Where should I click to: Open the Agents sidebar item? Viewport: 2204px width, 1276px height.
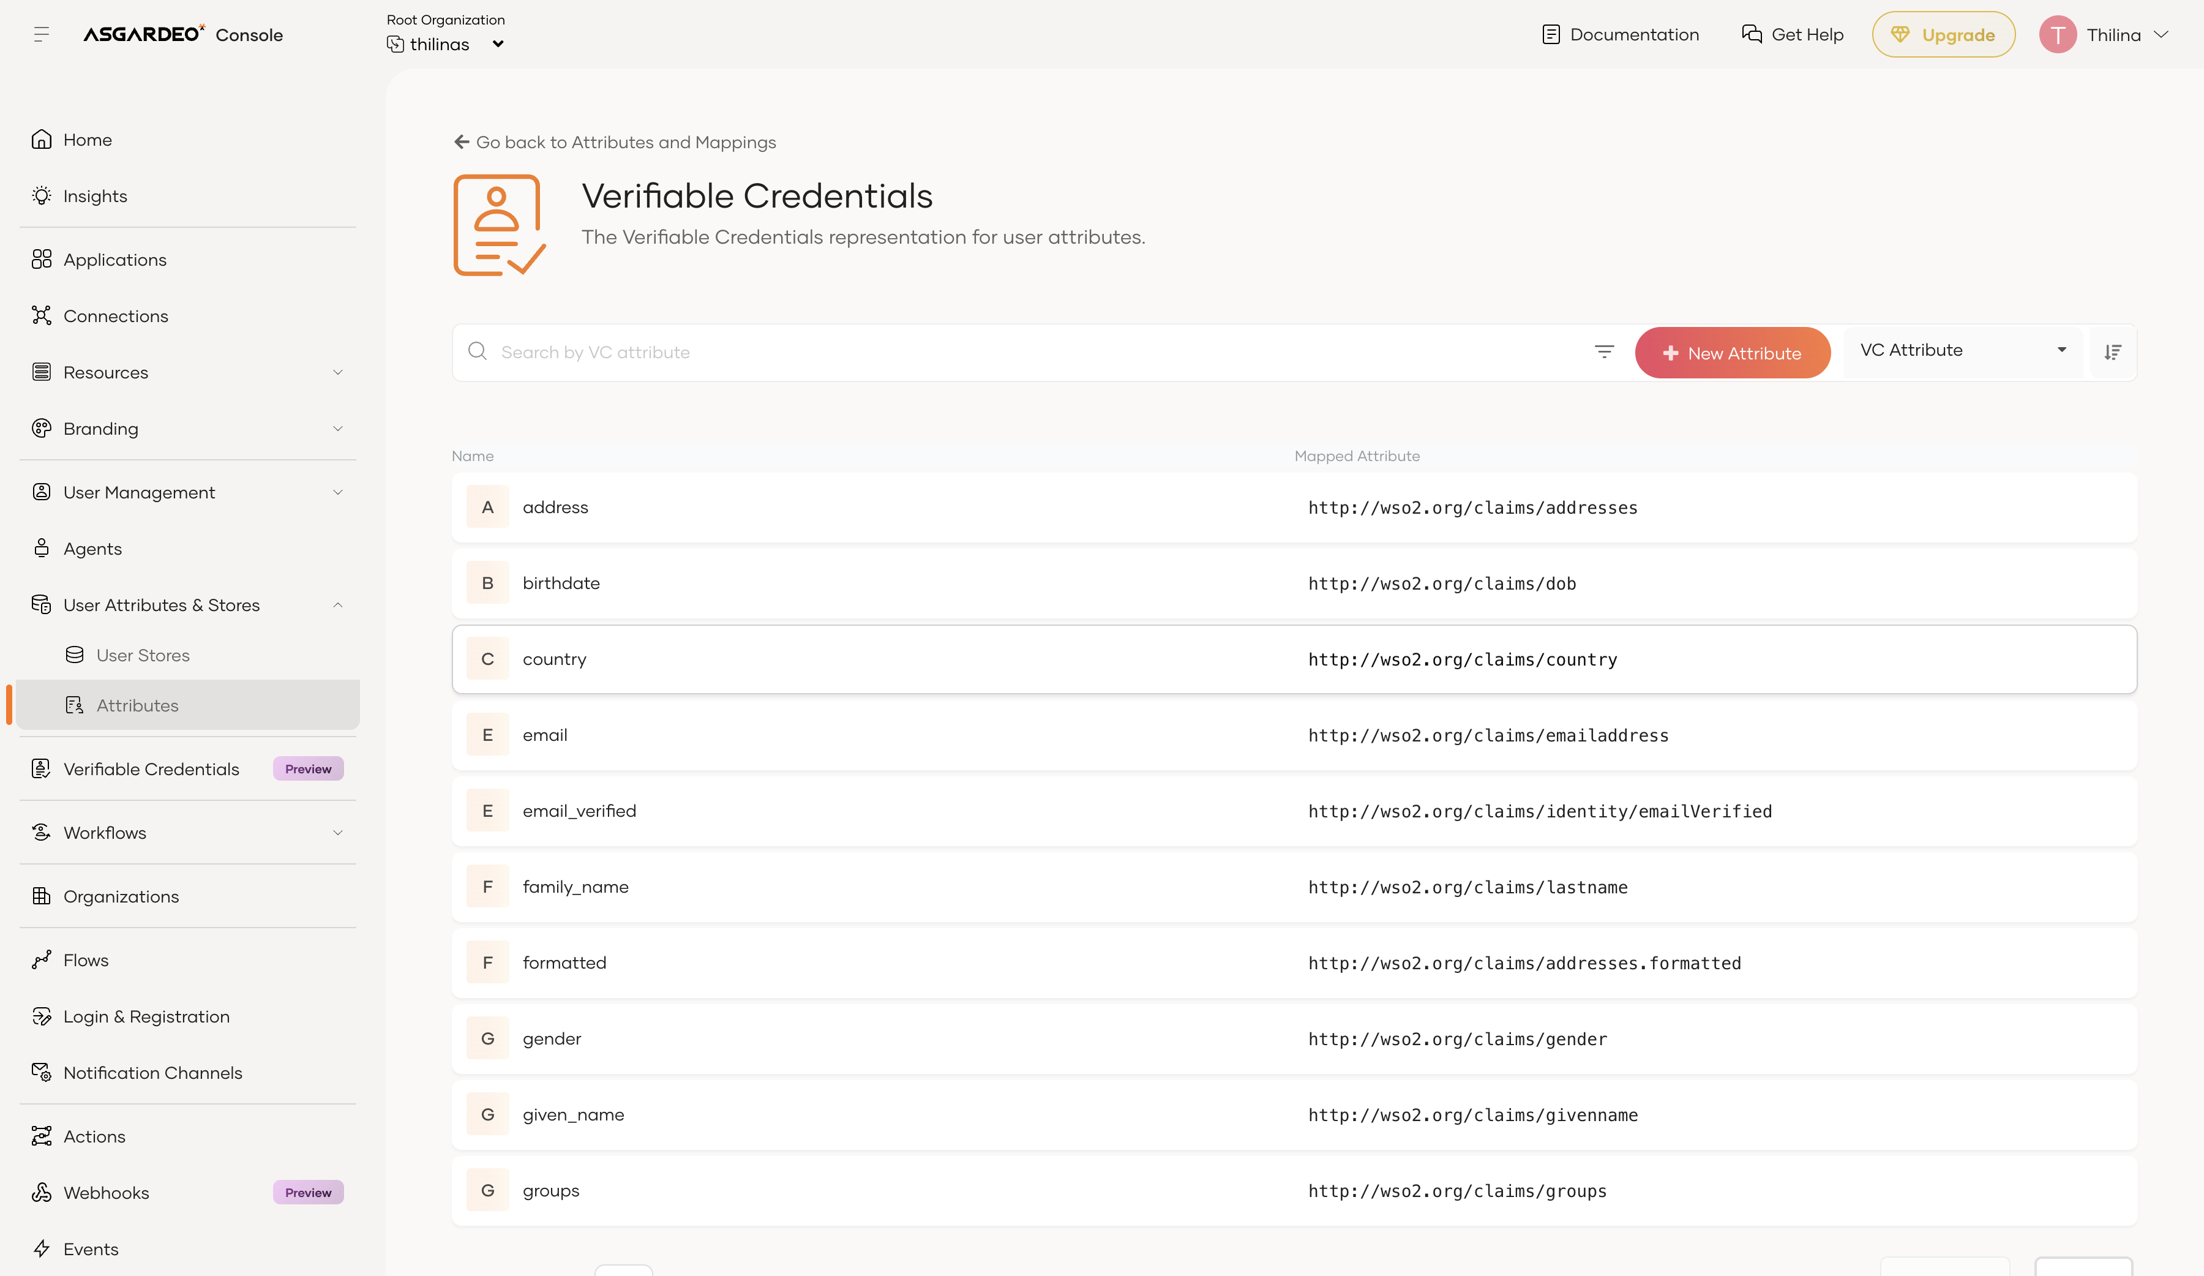tap(92, 549)
